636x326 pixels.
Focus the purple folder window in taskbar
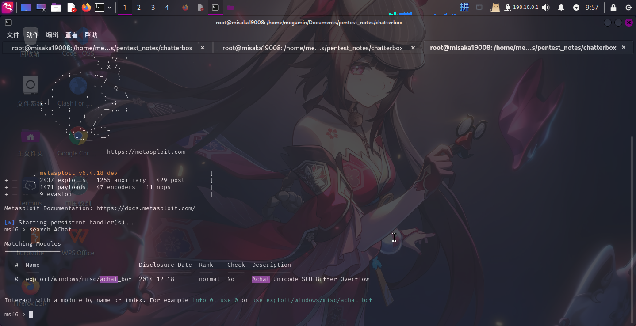point(230,8)
